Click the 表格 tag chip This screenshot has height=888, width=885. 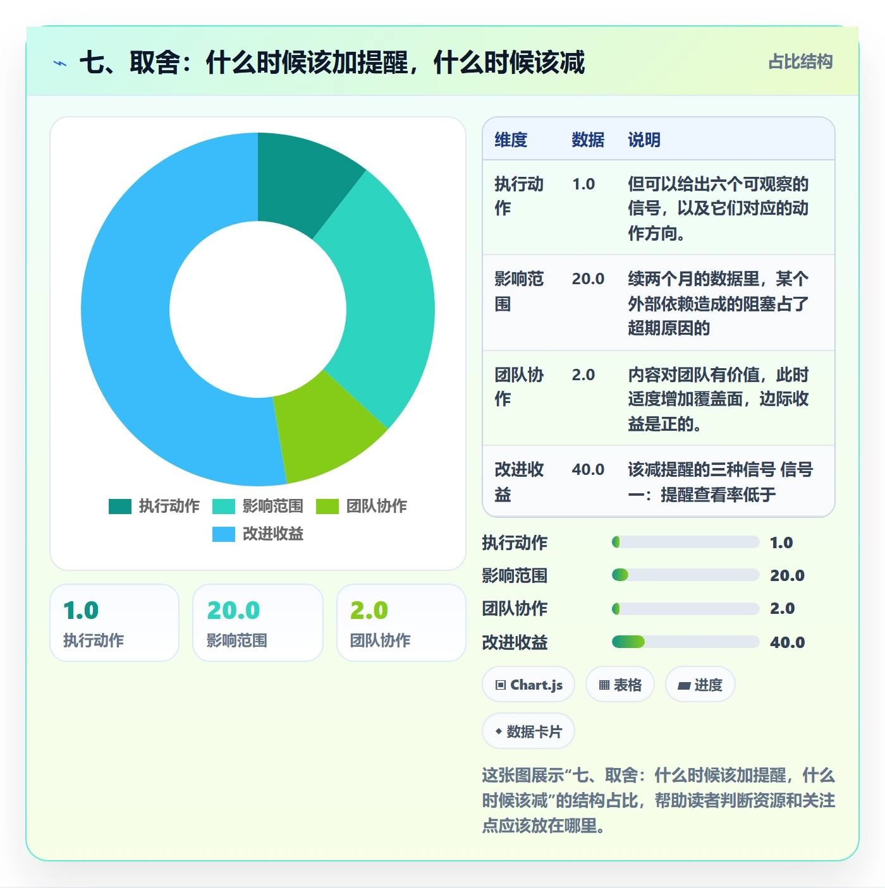coord(620,685)
